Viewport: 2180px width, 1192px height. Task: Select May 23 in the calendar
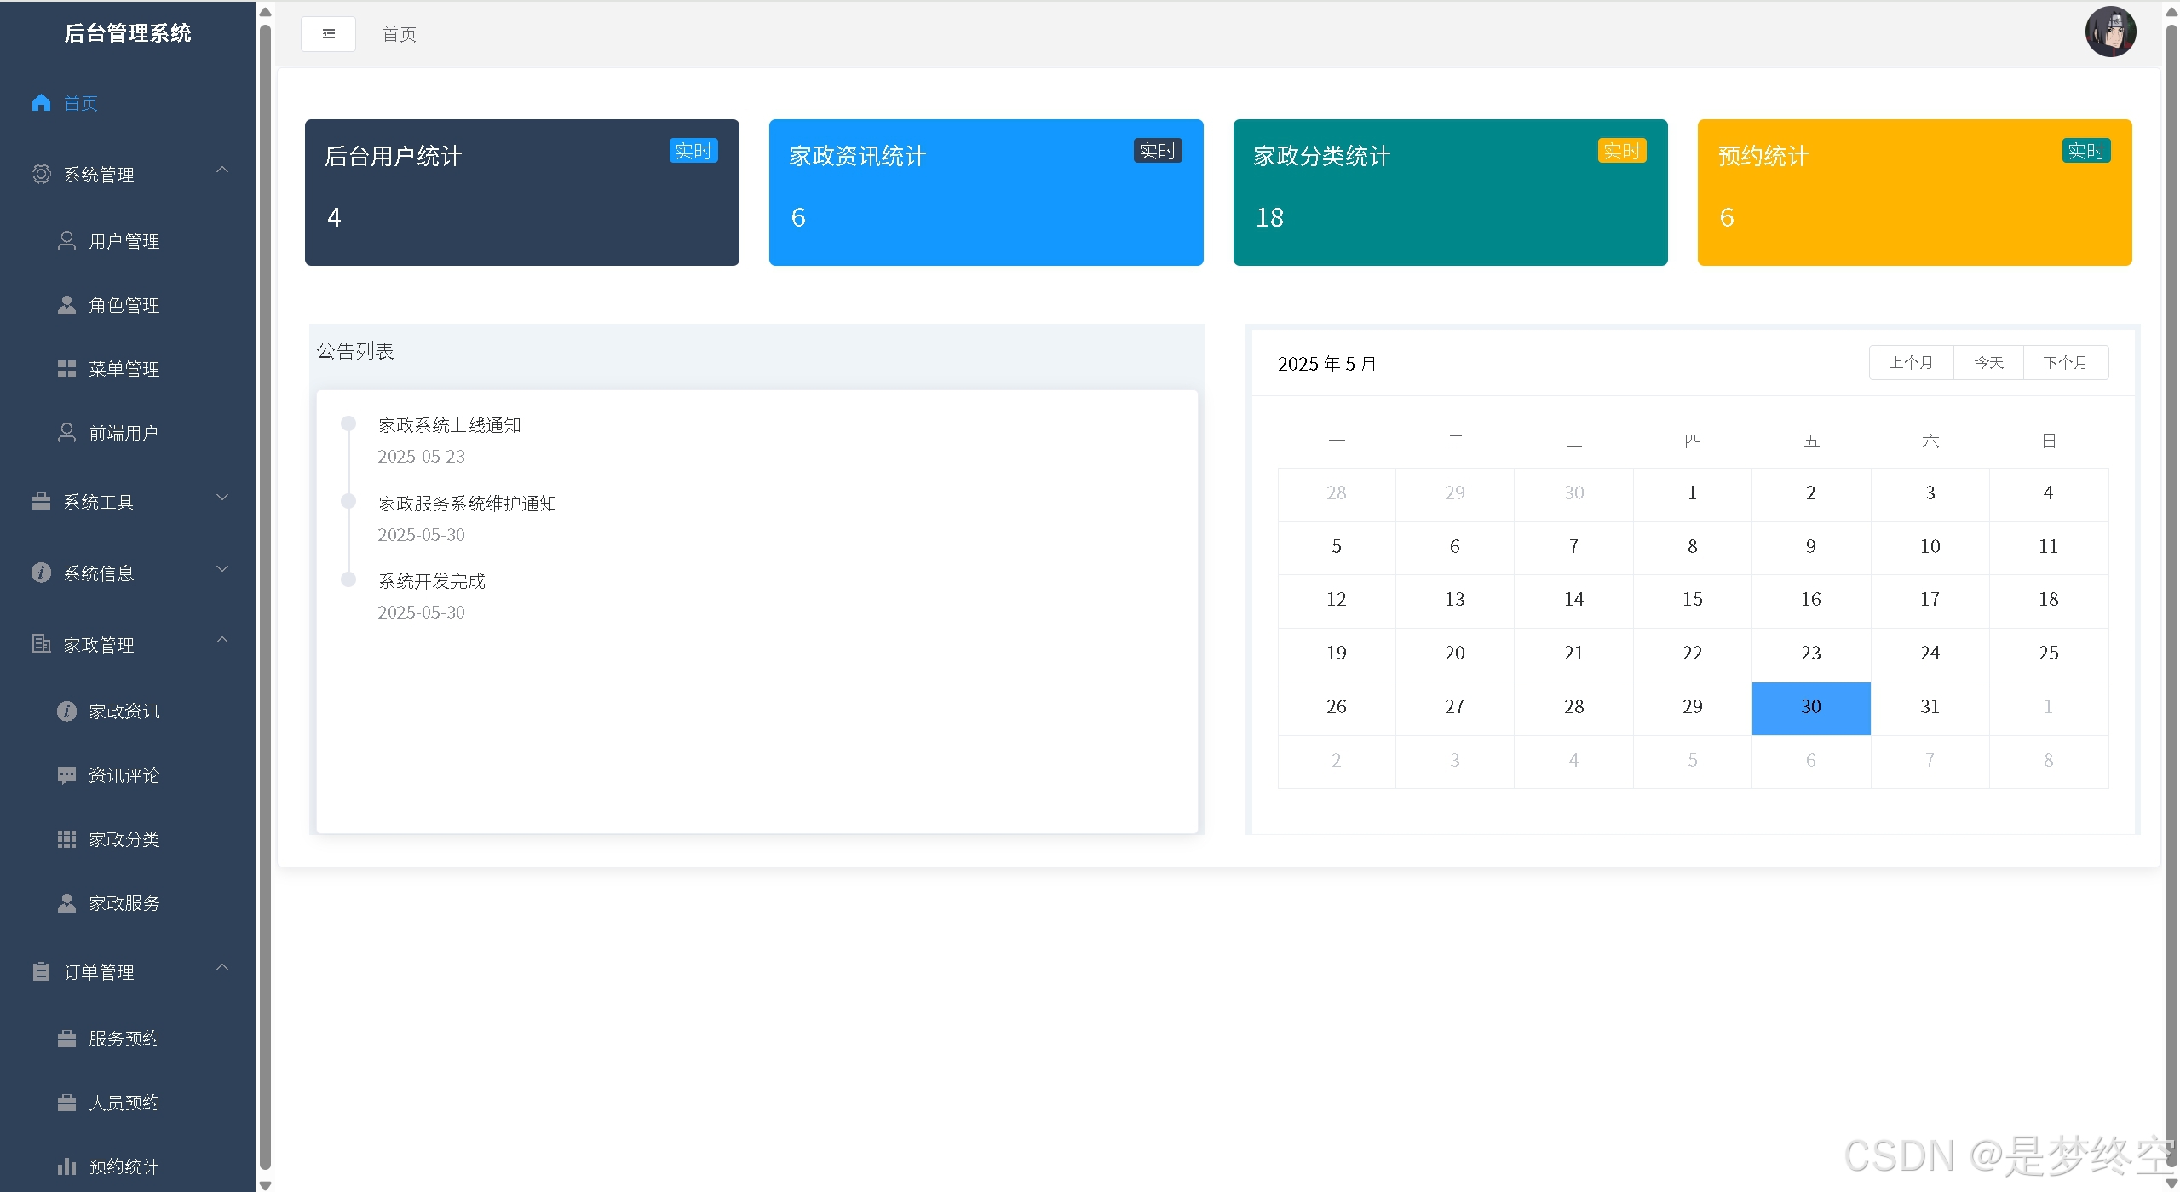point(1810,654)
